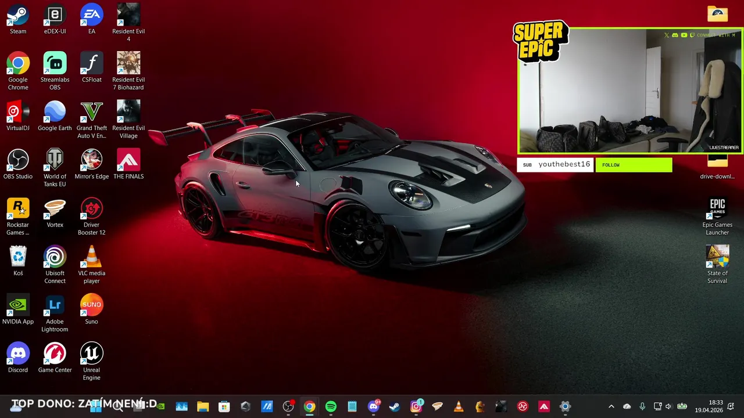Select the OBS Studio desktop icon
The width and height of the screenshot is (744, 418).
18,165
